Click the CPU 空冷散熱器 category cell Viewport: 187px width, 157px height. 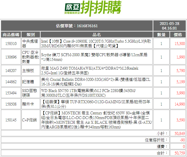(31, 57)
